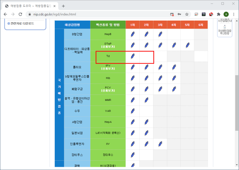The image size is (239, 170).
Task: Click the 인플루엔자 disease cell
Action: pyautogui.click(x=77, y=144)
